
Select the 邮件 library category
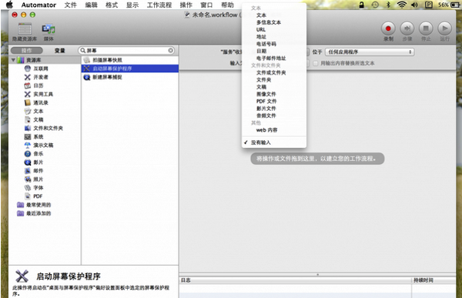click(38, 171)
